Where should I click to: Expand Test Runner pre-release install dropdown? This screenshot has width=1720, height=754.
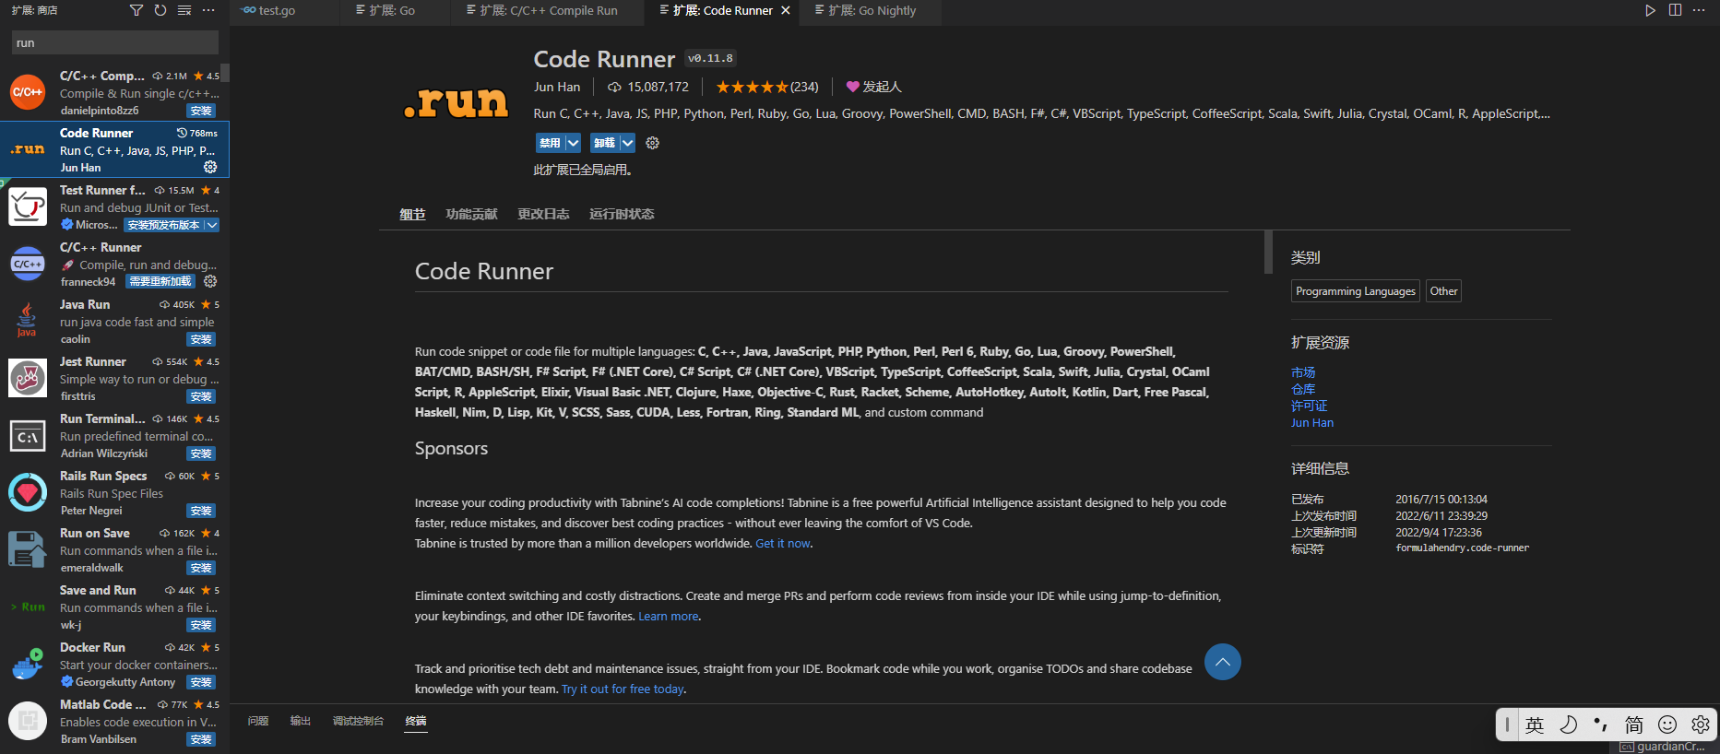coord(212,225)
